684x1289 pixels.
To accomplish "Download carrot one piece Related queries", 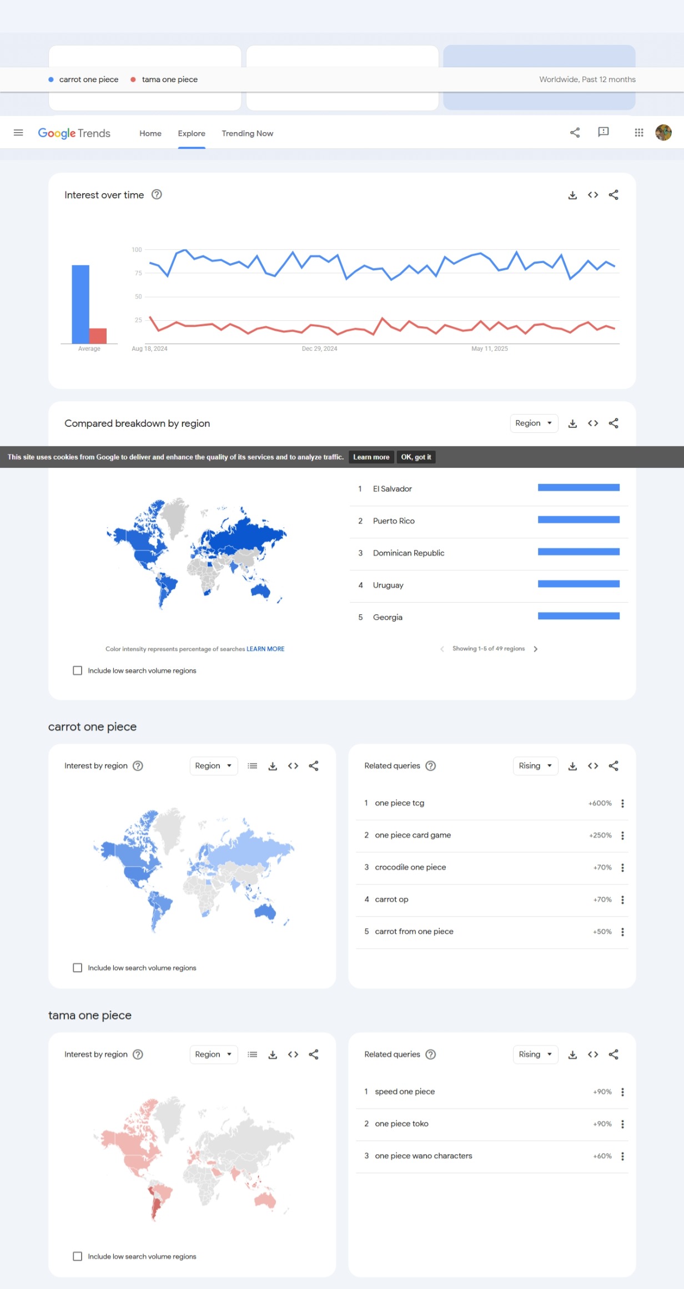I will click(x=572, y=766).
